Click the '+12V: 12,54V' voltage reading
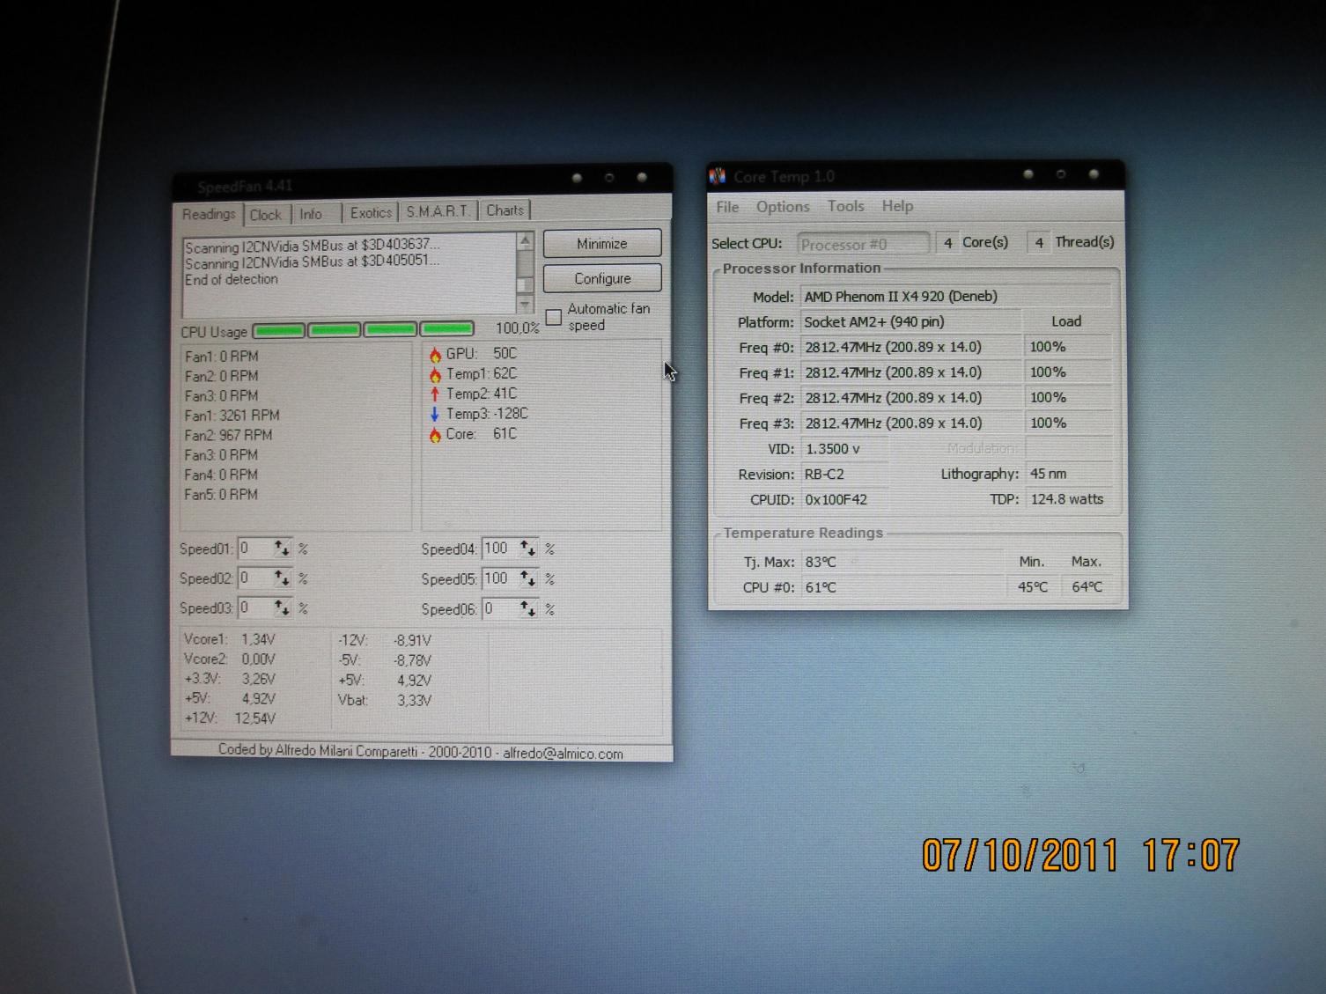Image resolution: width=1326 pixels, height=994 pixels. tap(231, 718)
